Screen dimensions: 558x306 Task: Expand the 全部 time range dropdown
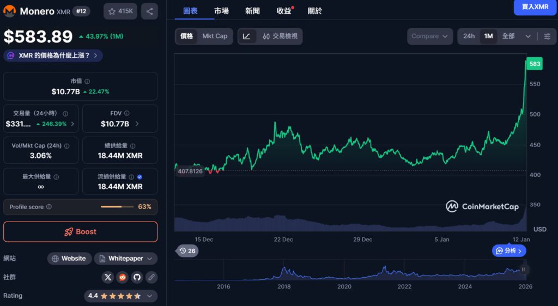click(515, 36)
